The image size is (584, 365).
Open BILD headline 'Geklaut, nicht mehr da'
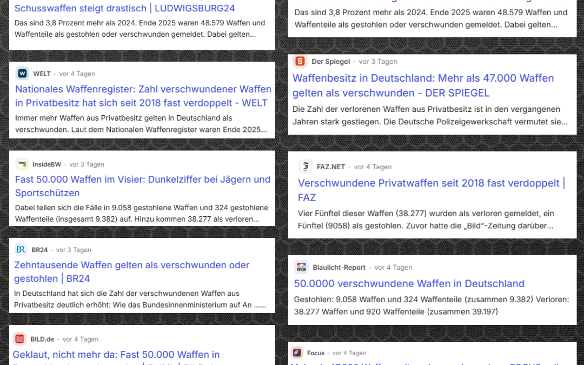[x=116, y=355]
